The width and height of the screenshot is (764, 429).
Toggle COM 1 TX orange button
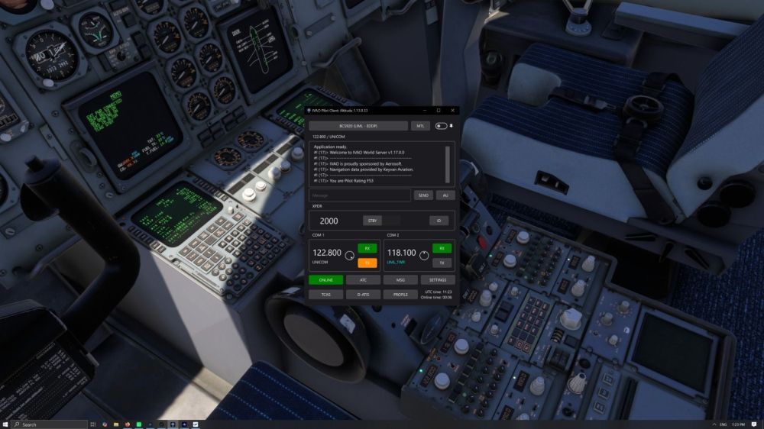click(367, 263)
